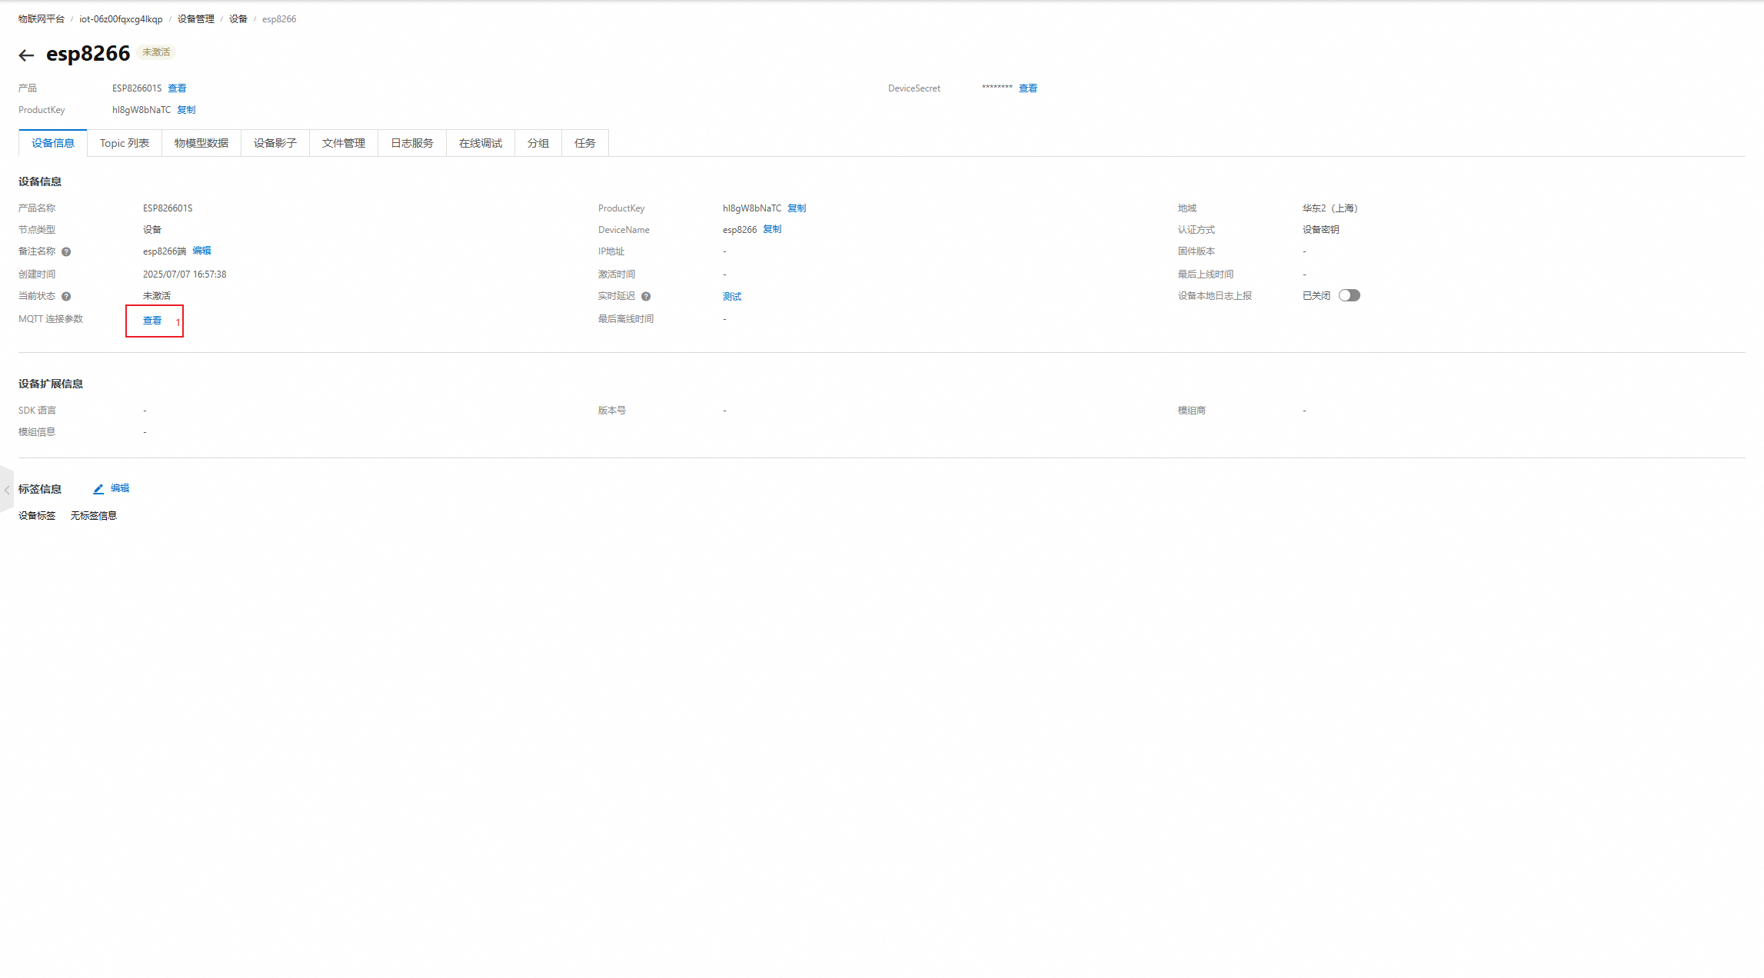Viewport: 1764px width, 978px height.
Task: Switch to the Topic 列表 tab
Action: click(124, 143)
